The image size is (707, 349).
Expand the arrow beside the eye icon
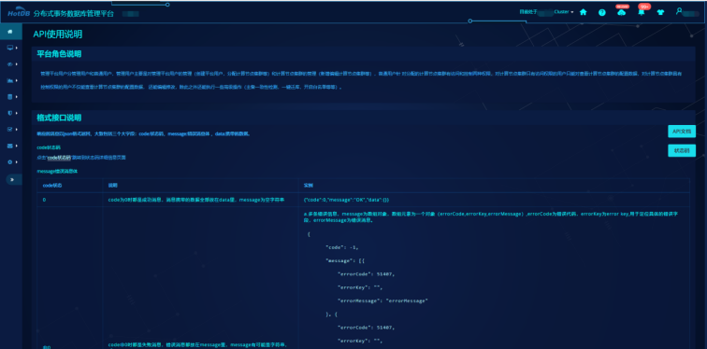(17, 64)
